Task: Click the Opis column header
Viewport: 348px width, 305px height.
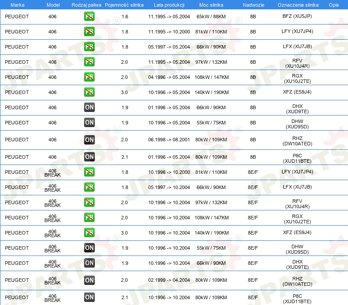Action: click(334, 5)
